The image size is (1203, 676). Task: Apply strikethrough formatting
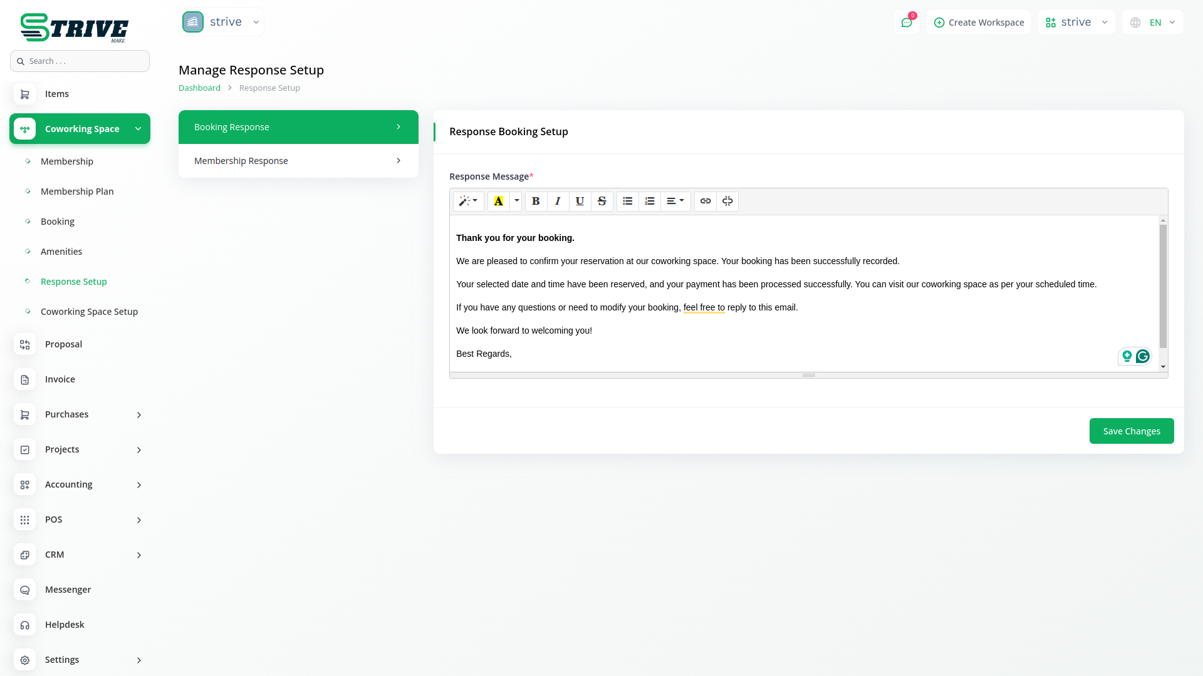[601, 201]
